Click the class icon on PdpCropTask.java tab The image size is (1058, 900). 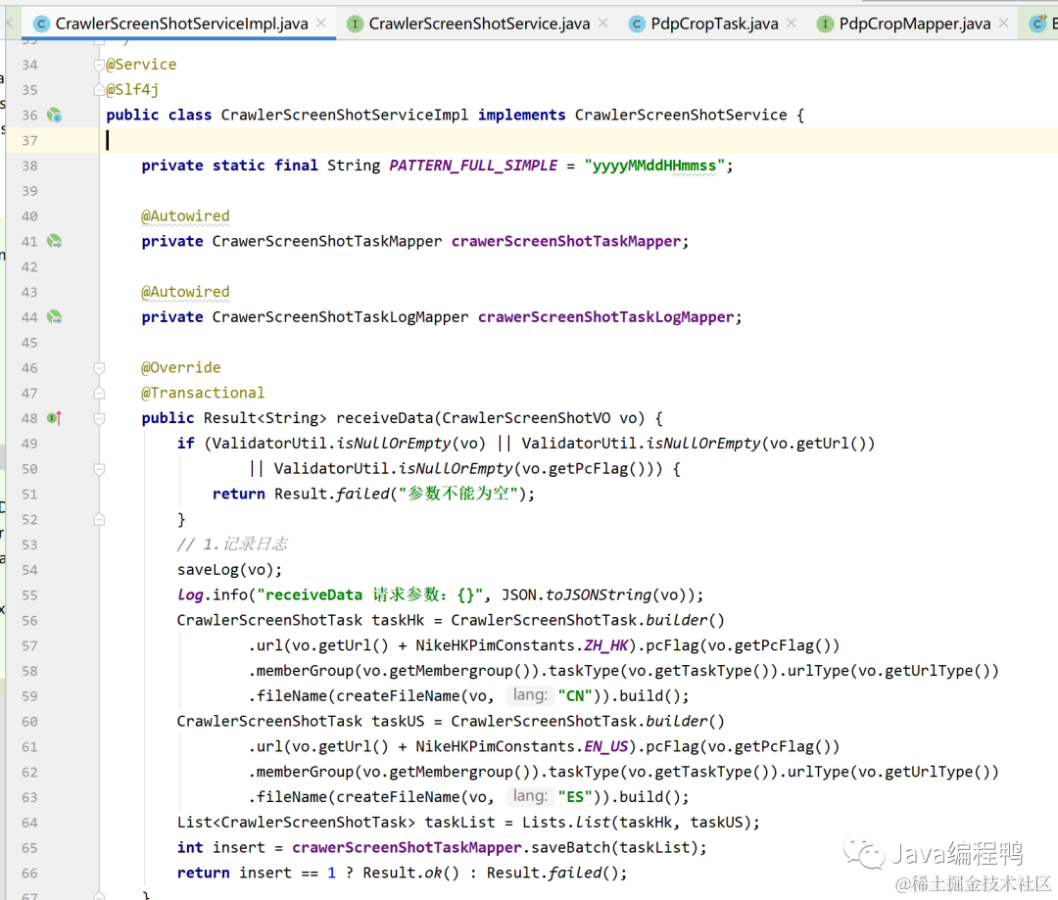(637, 24)
